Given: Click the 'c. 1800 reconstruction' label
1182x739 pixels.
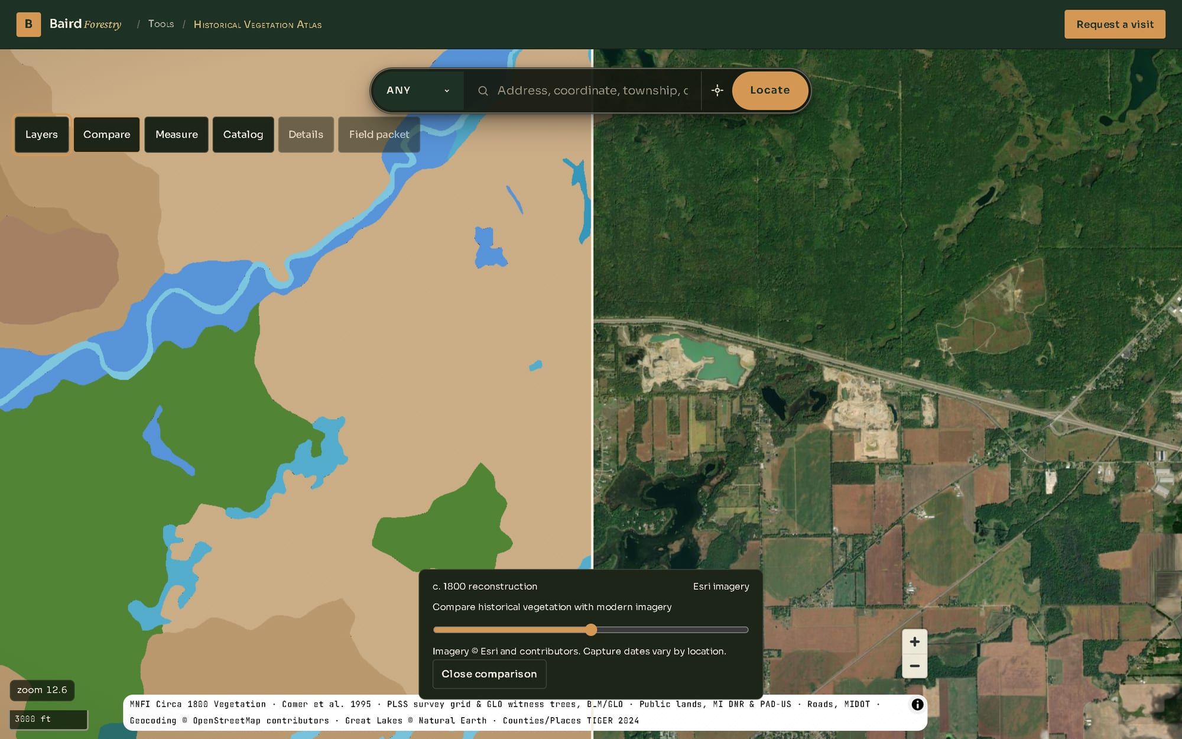Looking at the screenshot, I should 485,586.
